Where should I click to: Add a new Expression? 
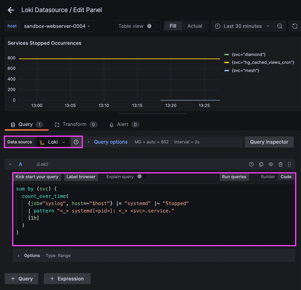pyautogui.click(x=67, y=279)
